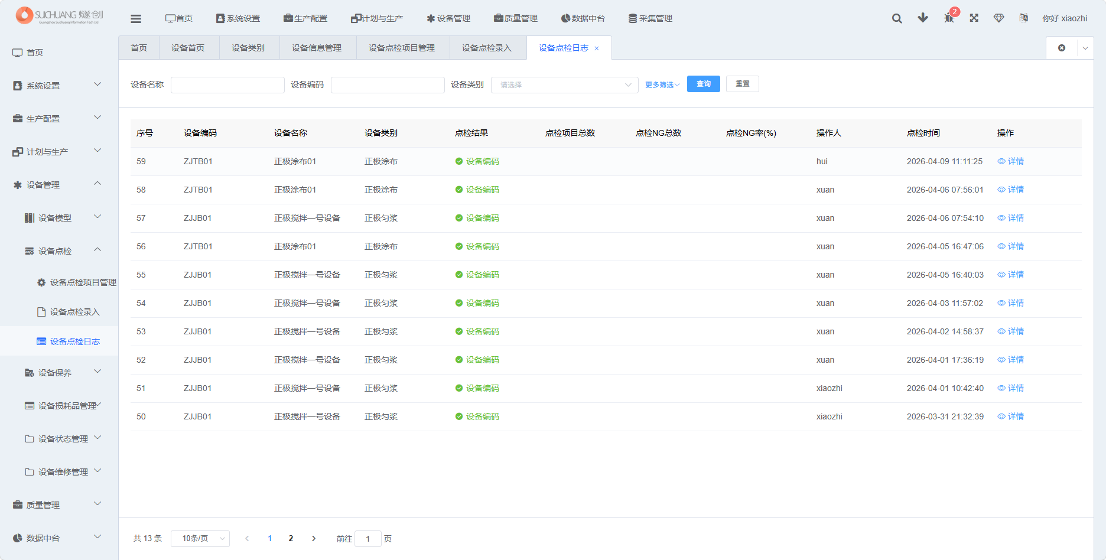This screenshot has width=1106, height=560.
Task: Expand 质量管理 in the sidebar
Action: 59,505
